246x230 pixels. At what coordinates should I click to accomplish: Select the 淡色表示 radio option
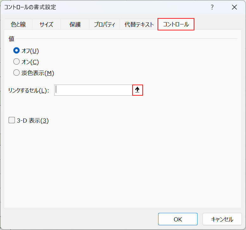pos(16,73)
